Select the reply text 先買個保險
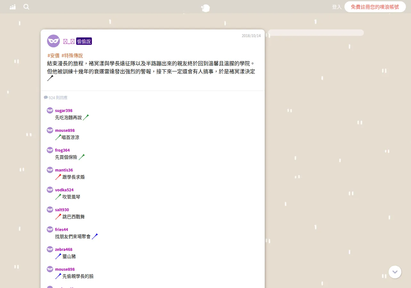This screenshot has height=288, width=411. coord(66,157)
